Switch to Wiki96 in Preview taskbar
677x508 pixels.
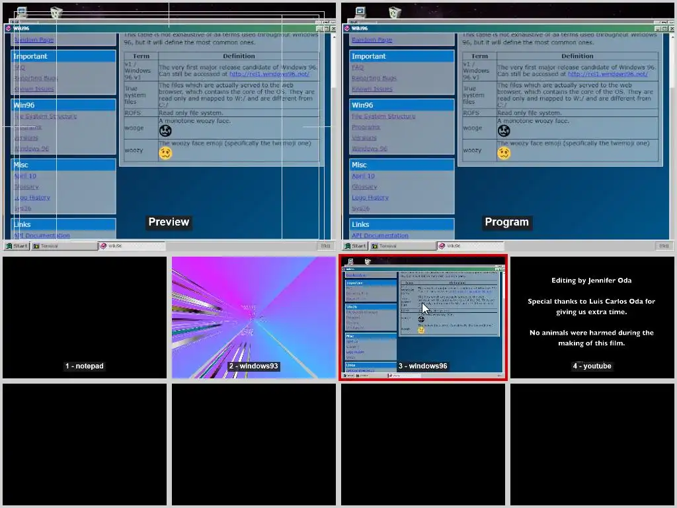[x=132, y=246]
